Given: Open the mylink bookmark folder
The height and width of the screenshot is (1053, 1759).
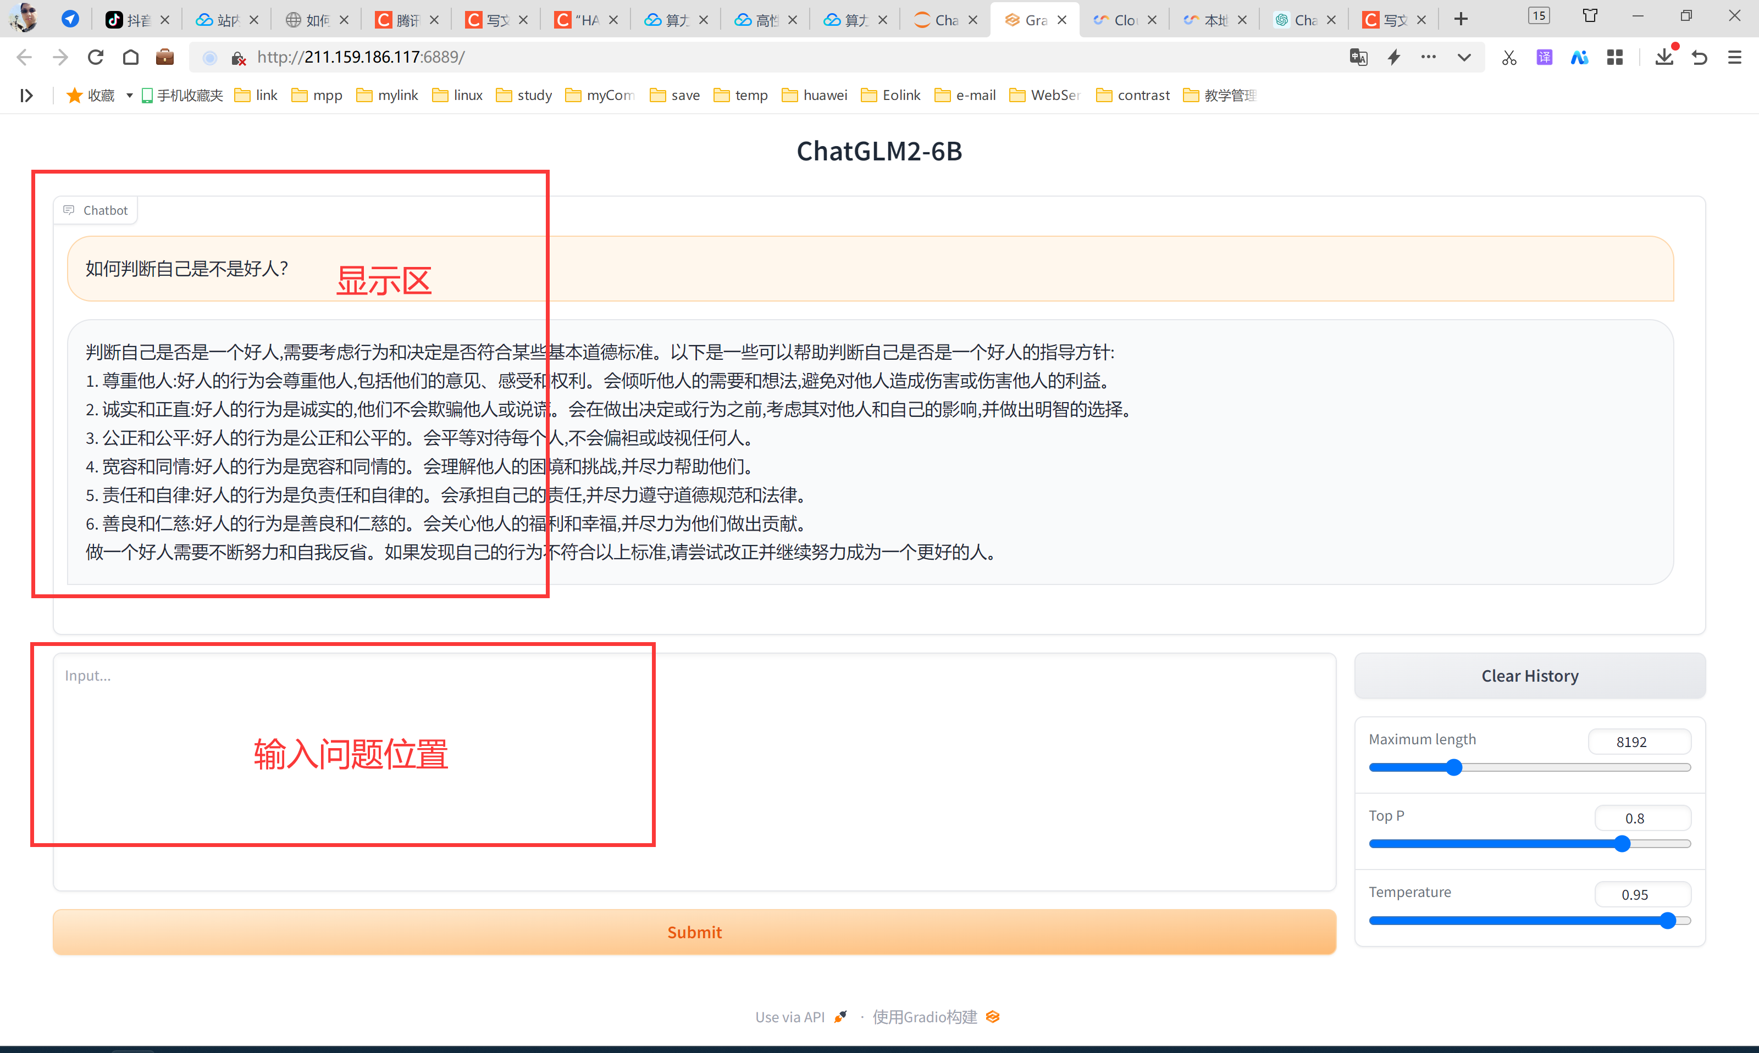Looking at the screenshot, I should tap(387, 95).
